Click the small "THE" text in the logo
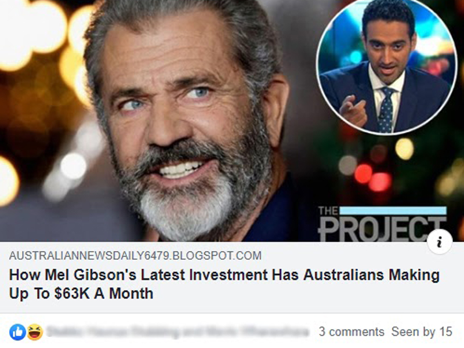Screen dimensions: 464x348 [x=328, y=211]
